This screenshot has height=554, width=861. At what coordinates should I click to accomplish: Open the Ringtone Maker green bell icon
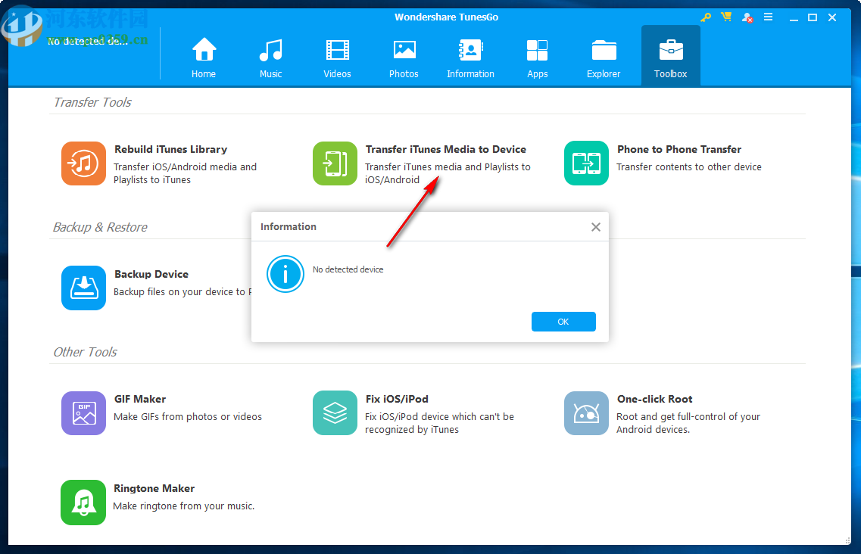(83, 503)
